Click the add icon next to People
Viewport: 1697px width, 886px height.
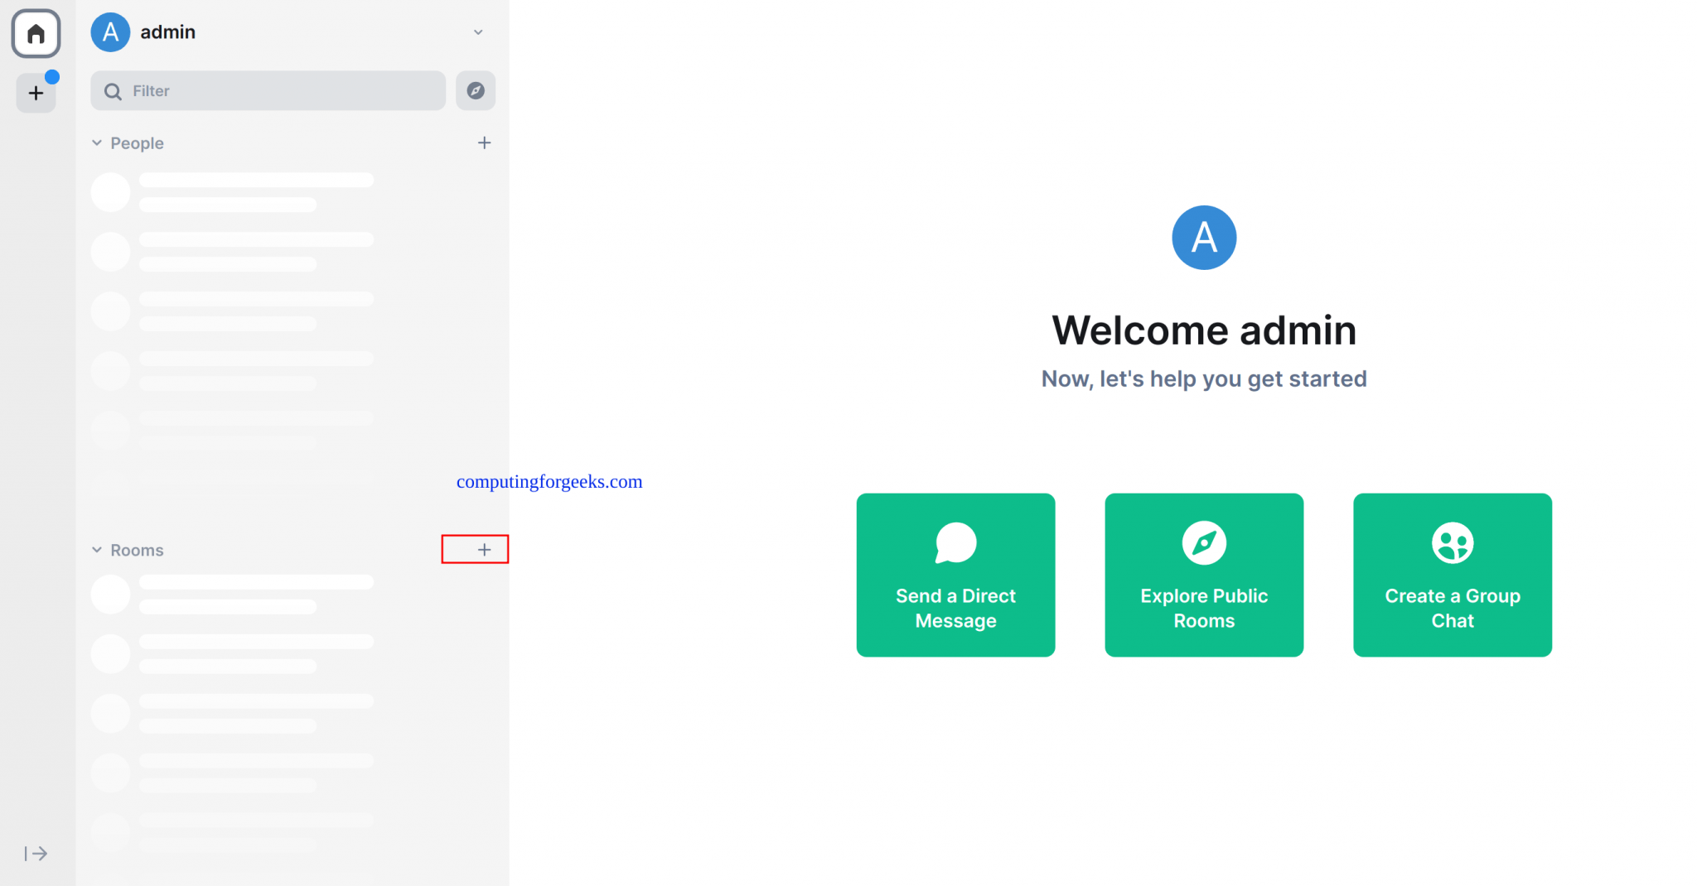pyautogui.click(x=485, y=142)
